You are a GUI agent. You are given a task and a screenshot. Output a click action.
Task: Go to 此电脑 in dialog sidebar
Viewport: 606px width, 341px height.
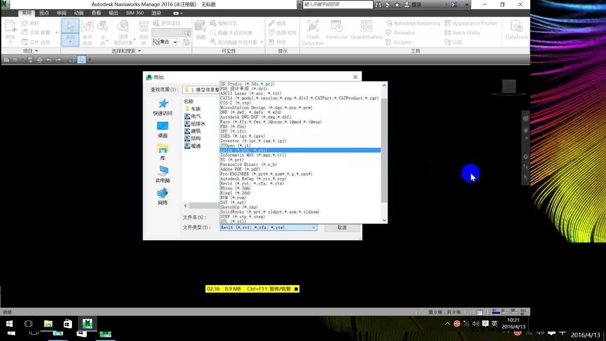[162, 174]
